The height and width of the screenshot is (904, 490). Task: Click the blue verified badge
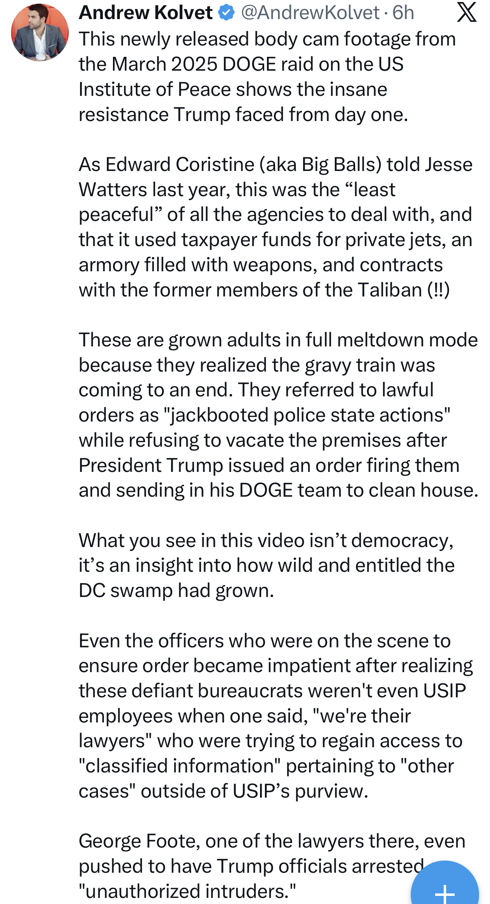tap(226, 13)
